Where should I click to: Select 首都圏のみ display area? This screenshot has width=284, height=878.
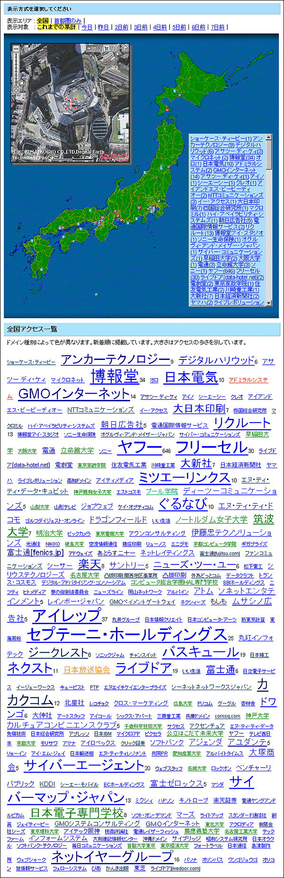67,21
